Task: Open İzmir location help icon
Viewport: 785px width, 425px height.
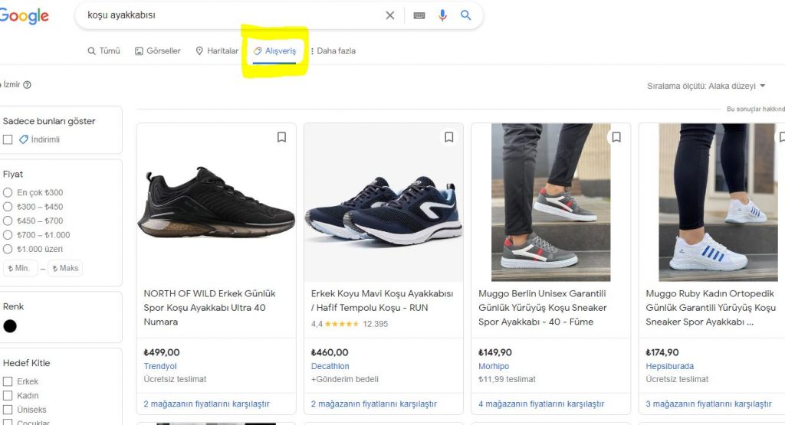Action: coord(27,84)
